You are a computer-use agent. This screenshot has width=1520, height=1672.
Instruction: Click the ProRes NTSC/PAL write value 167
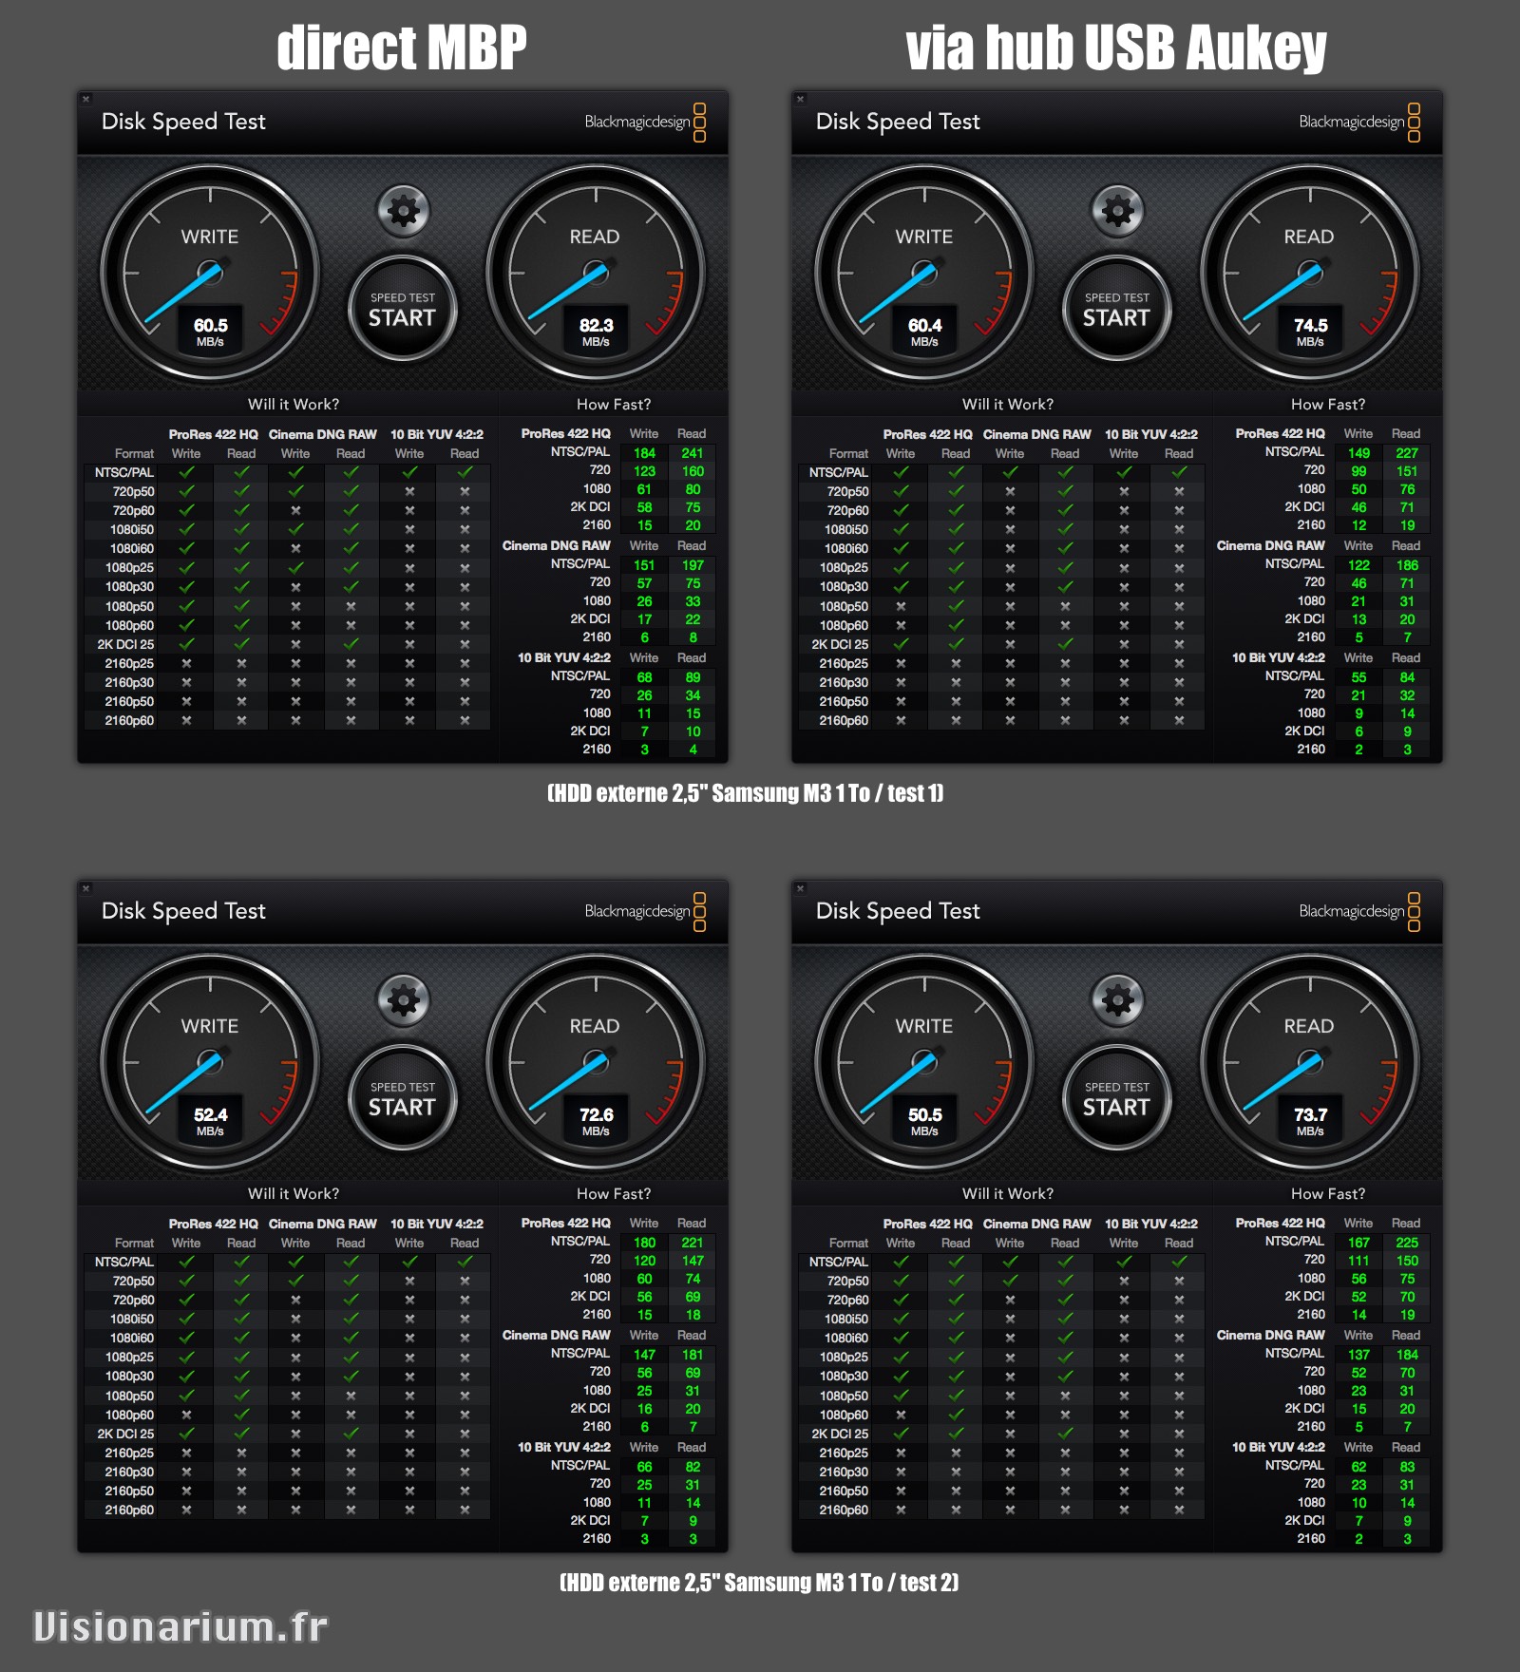[x=1358, y=1243]
